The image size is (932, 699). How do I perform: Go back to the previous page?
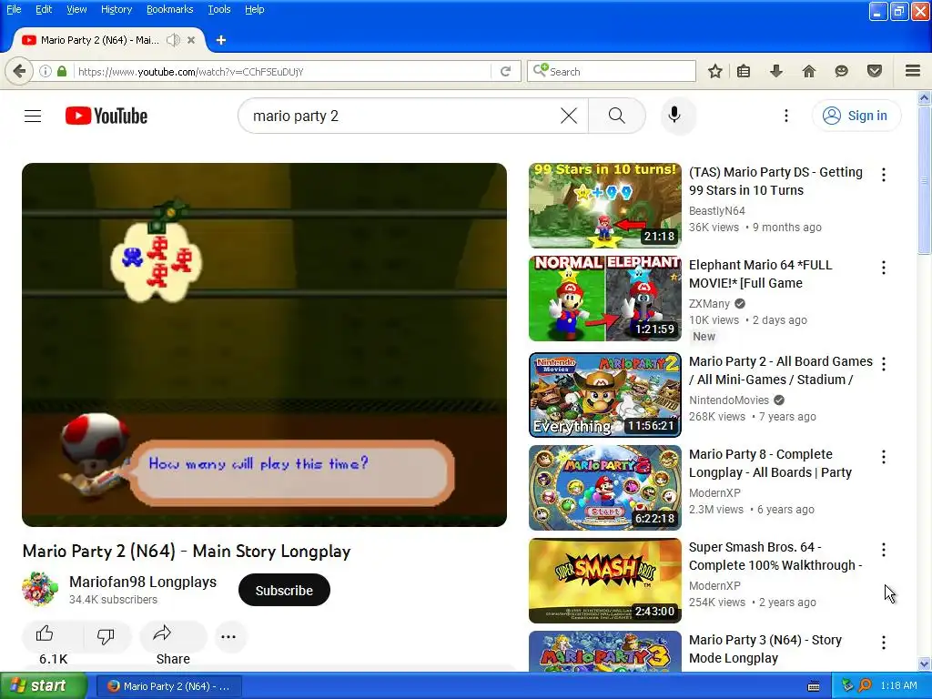[19, 71]
